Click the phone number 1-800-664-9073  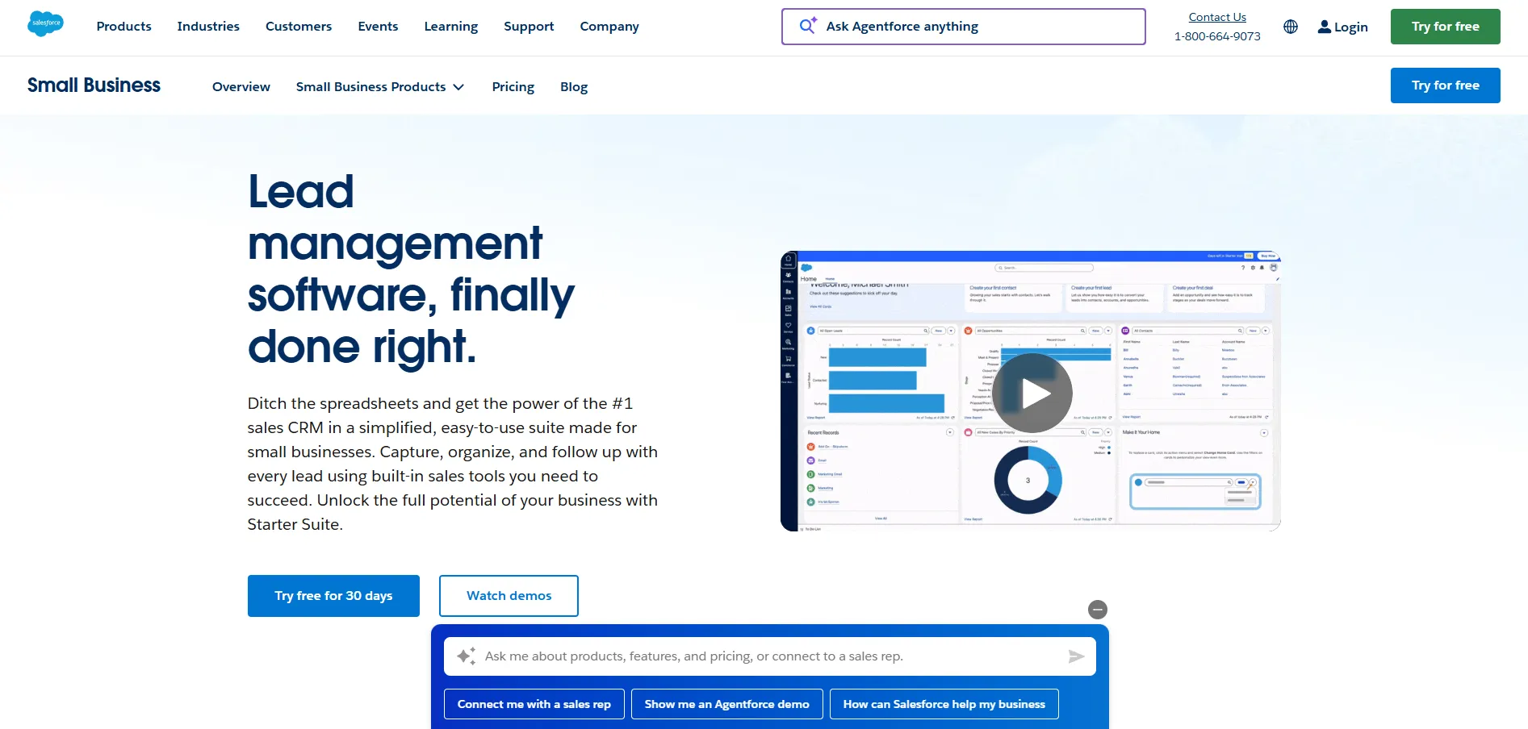tap(1217, 36)
